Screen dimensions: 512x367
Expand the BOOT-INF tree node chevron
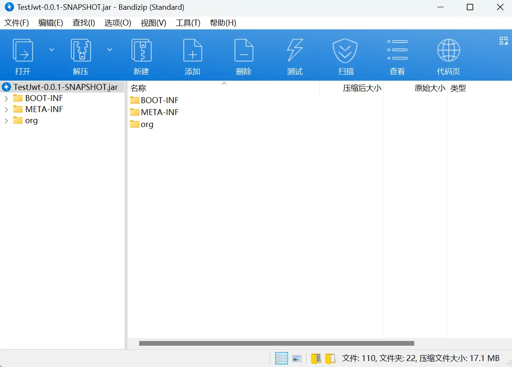tap(6, 98)
